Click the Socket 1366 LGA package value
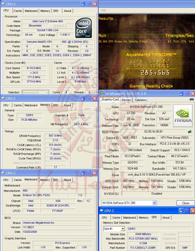Image resolution: width=195 pixels, height=251 pixels. (48, 30)
